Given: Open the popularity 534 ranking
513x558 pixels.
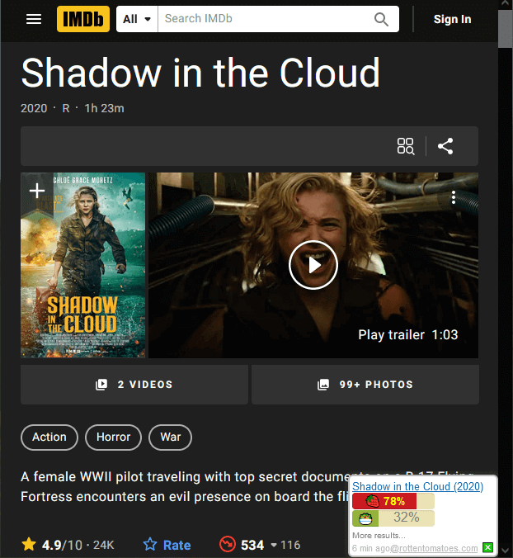Looking at the screenshot, I should click(x=260, y=545).
